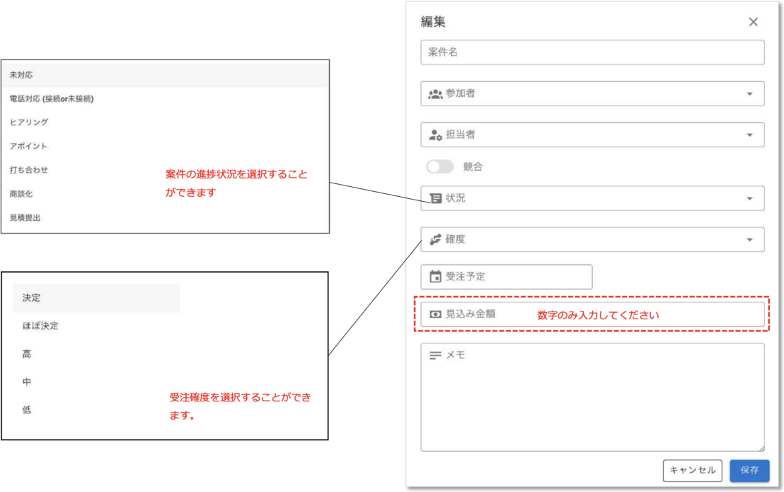Click the memo resize handle corner

pos(761,448)
